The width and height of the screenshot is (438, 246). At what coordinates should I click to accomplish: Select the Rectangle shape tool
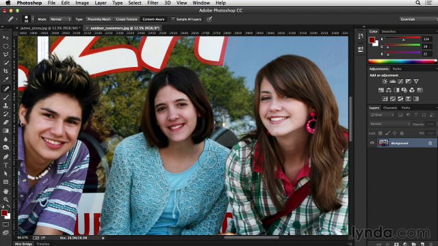[5, 182]
